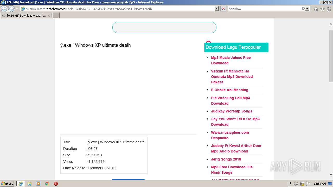Open 'Vetkuk Ft Mahoota Ha Omorata' link

[232, 77]
